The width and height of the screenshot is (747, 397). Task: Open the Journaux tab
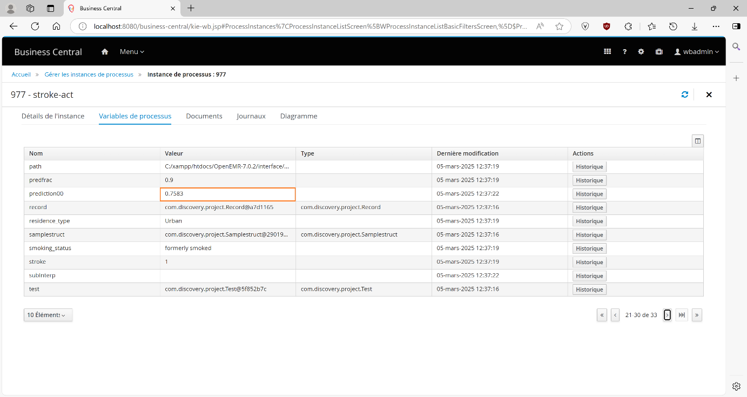coord(251,116)
